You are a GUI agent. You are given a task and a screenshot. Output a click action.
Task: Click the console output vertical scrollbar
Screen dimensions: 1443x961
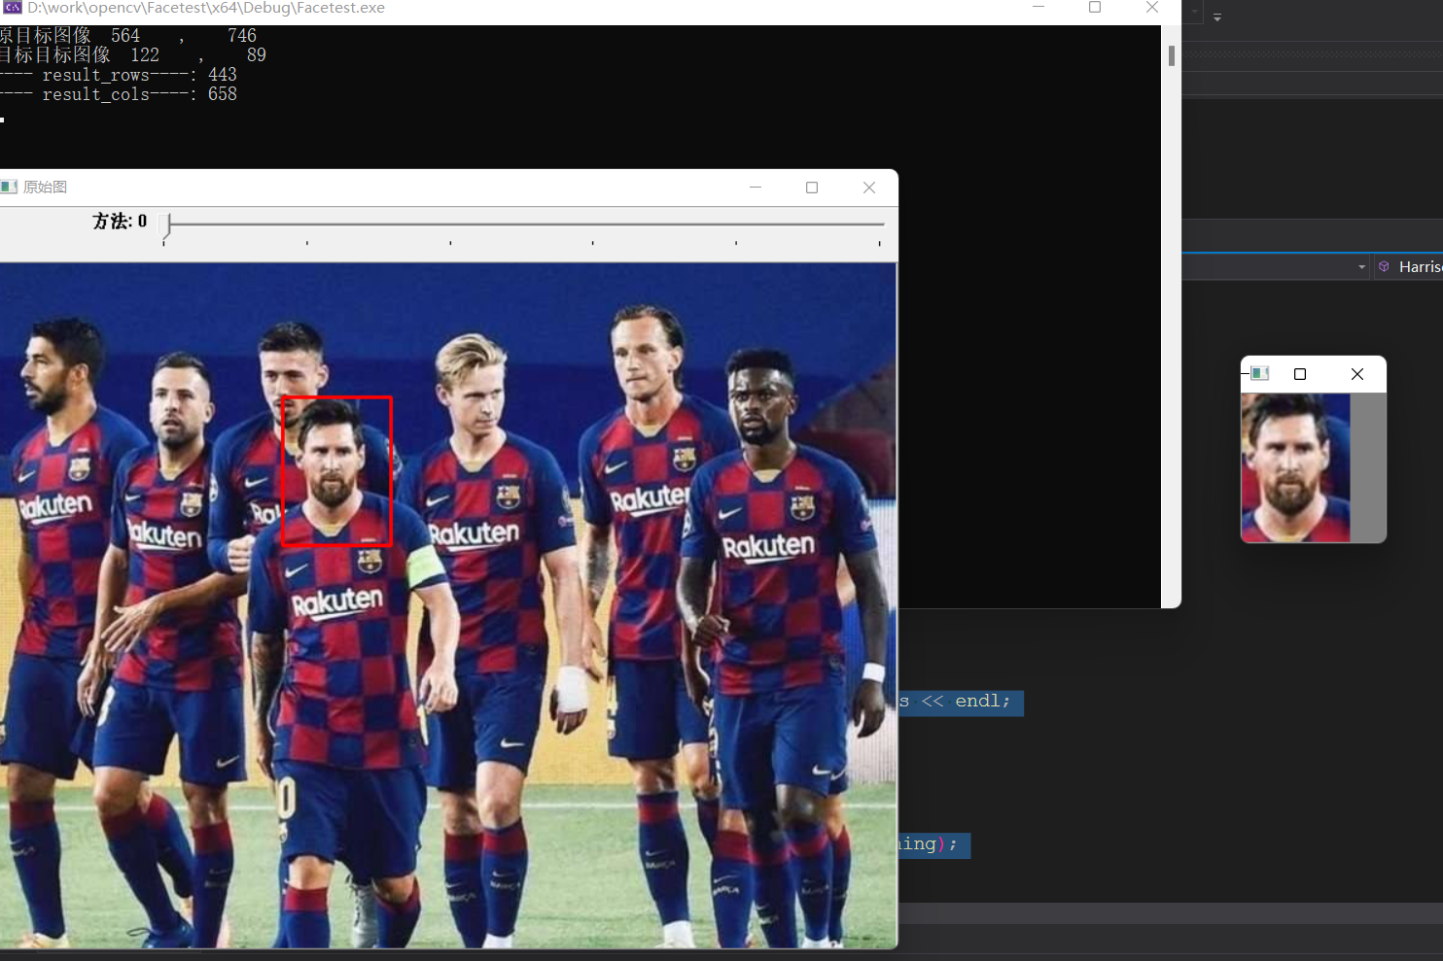[x=1170, y=53]
